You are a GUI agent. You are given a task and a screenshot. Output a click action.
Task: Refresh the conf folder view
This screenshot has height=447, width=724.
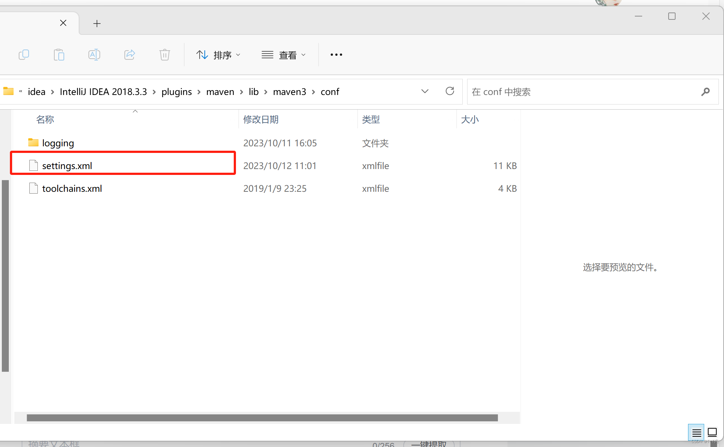450,91
